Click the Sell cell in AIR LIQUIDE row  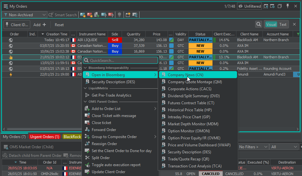tap(115, 40)
